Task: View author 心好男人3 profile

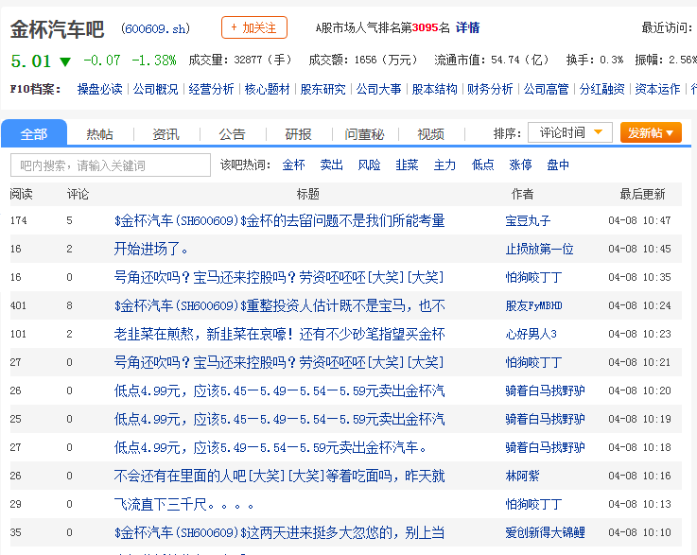Action: [531, 334]
